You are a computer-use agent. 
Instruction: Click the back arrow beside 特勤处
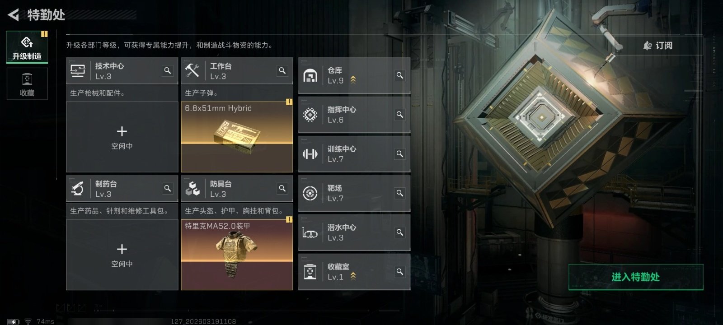tap(14, 15)
